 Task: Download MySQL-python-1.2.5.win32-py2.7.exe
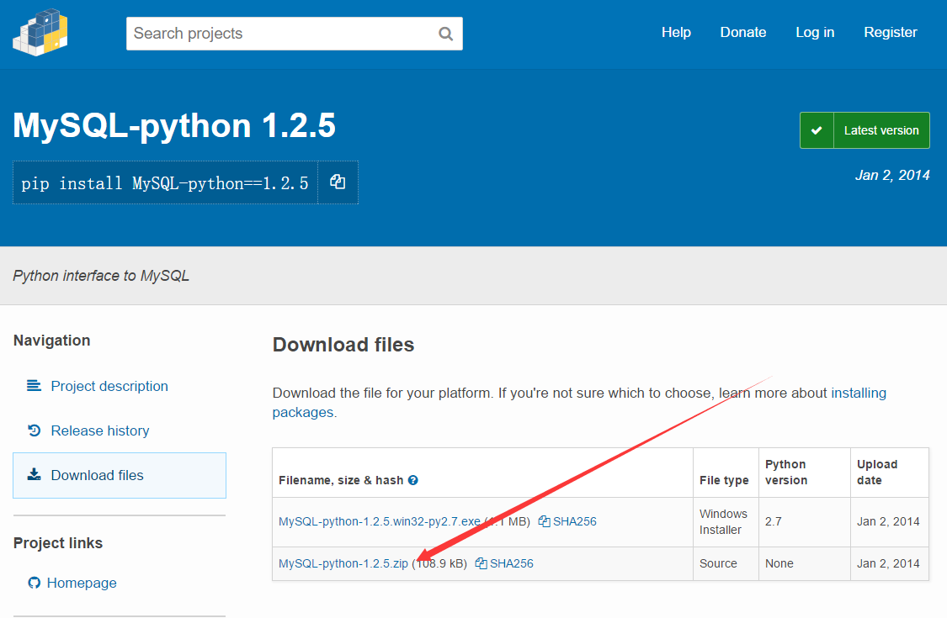click(380, 521)
